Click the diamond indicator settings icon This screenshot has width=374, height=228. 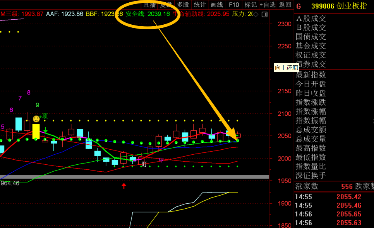coord(256,15)
